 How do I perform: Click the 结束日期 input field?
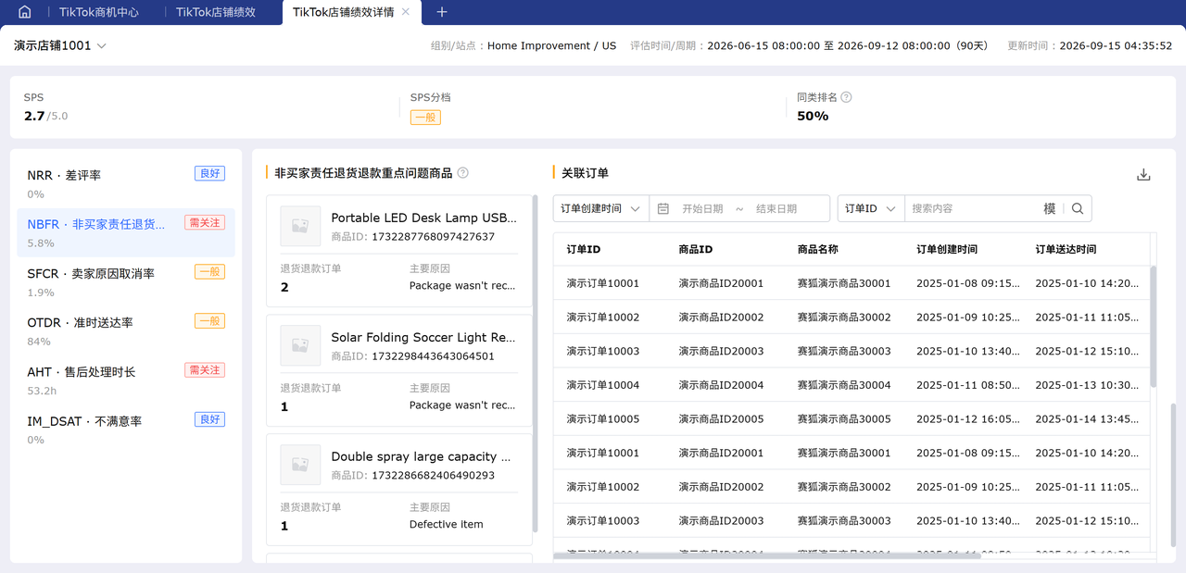[776, 209]
